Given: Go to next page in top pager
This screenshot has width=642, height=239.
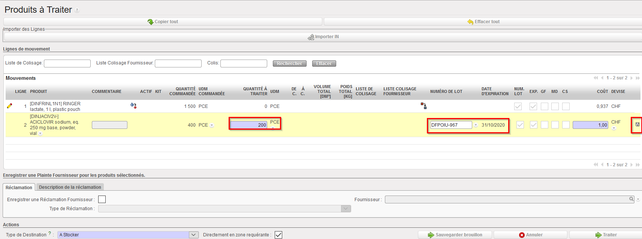Looking at the screenshot, I should pyautogui.click(x=632, y=78).
